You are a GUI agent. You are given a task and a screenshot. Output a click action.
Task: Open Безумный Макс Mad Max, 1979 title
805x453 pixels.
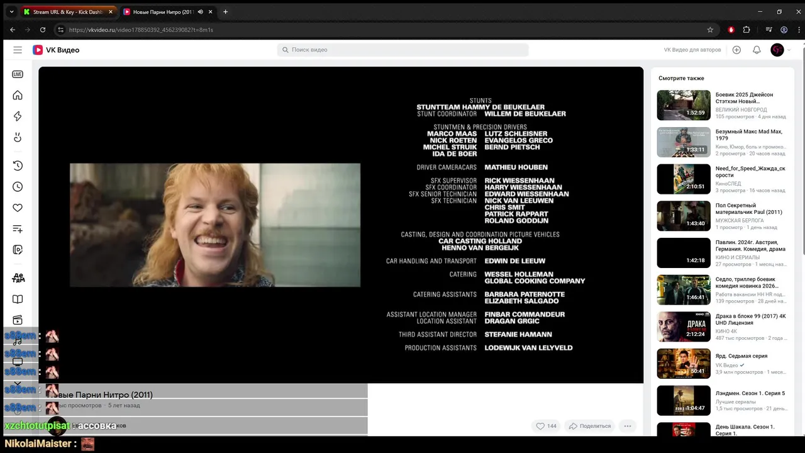click(x=748, y=135)
